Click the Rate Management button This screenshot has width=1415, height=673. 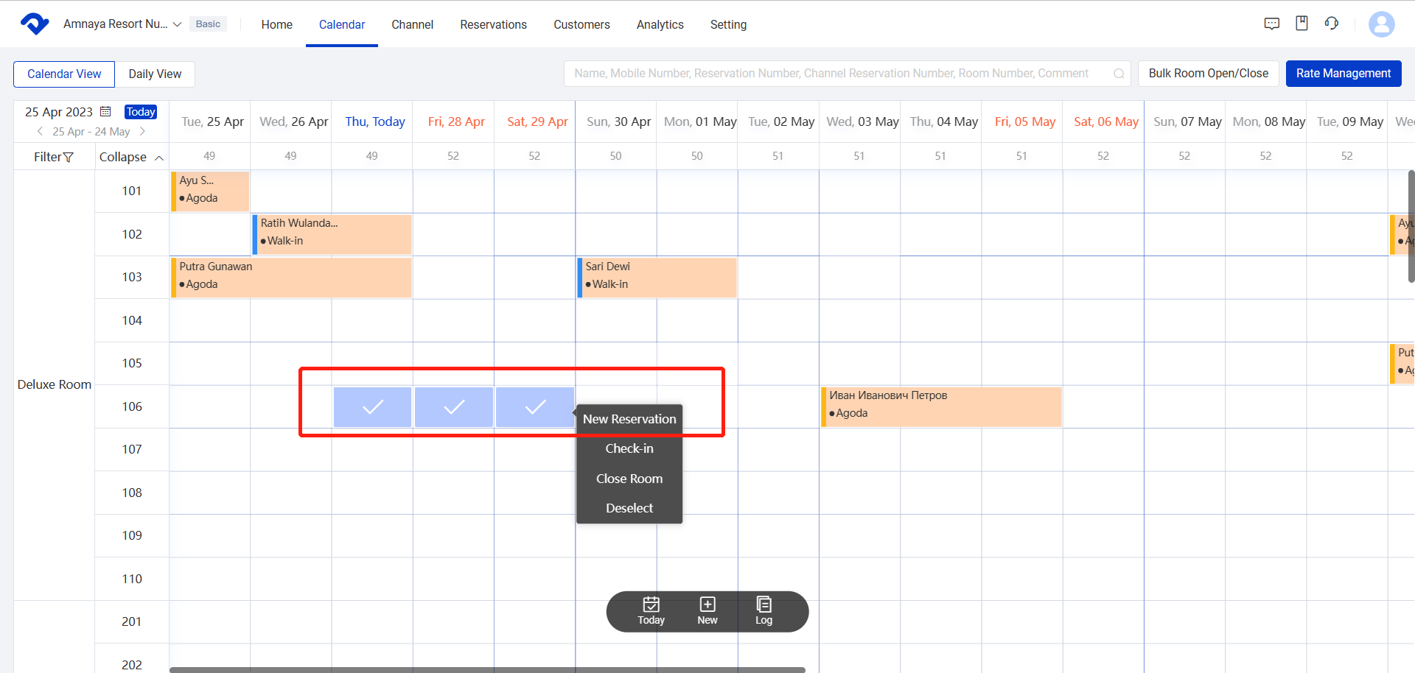pos(1343,74)
